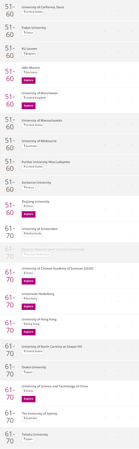Open Fudan University profile link
This screenshot has width=139, height=449.
pos(34,28)
